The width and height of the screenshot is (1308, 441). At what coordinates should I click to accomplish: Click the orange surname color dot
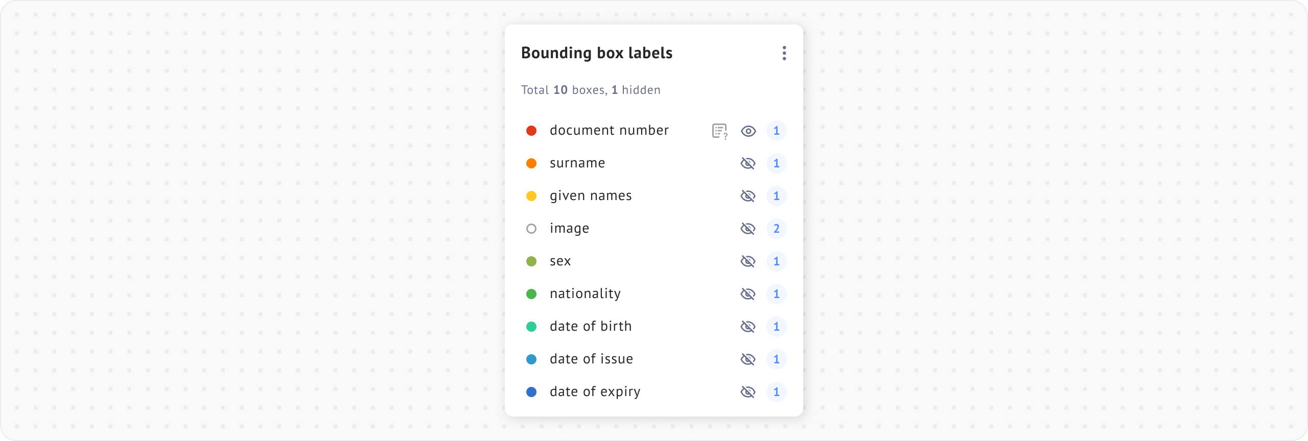tap(531, 163)
